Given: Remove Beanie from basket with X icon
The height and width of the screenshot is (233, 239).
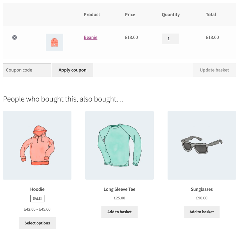Looking at the screenshot, I should pos(14,38).
